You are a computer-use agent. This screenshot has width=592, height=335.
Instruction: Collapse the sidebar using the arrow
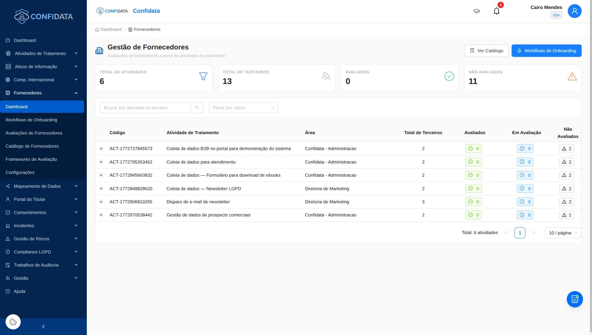[43, 326]
